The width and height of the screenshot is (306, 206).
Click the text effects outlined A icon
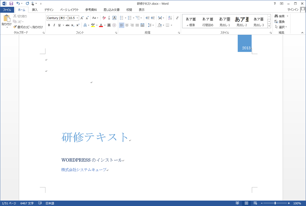pyautogui.click(x=85, y=25)
